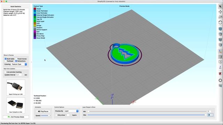Toggle the wireframe model render icon
Image resolution: width=223 pixels, height=125 pixels.
point(220,62)
